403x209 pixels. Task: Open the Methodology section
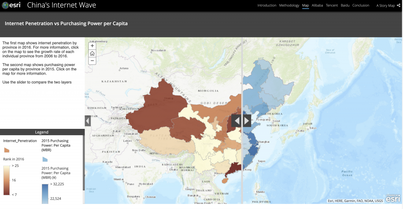289,5
